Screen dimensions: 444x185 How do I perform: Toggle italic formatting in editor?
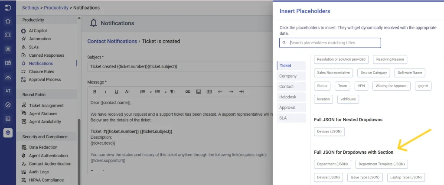105,92
